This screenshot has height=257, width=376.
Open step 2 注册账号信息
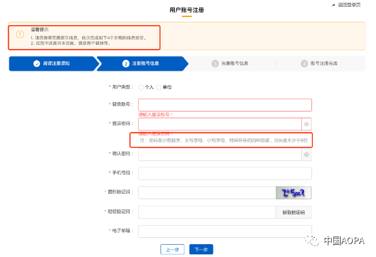click(x=142, y=63)
